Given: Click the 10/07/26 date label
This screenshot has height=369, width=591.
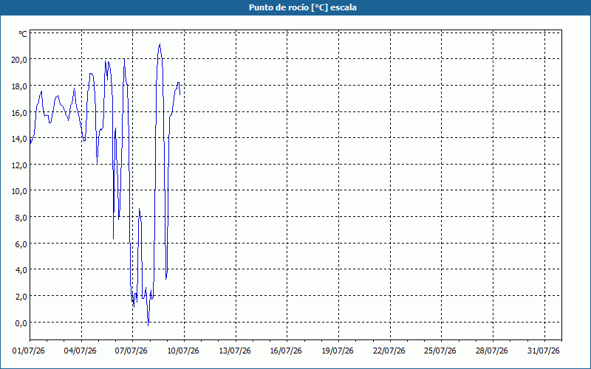Looking at the screenshot, I should pos(183,351).
